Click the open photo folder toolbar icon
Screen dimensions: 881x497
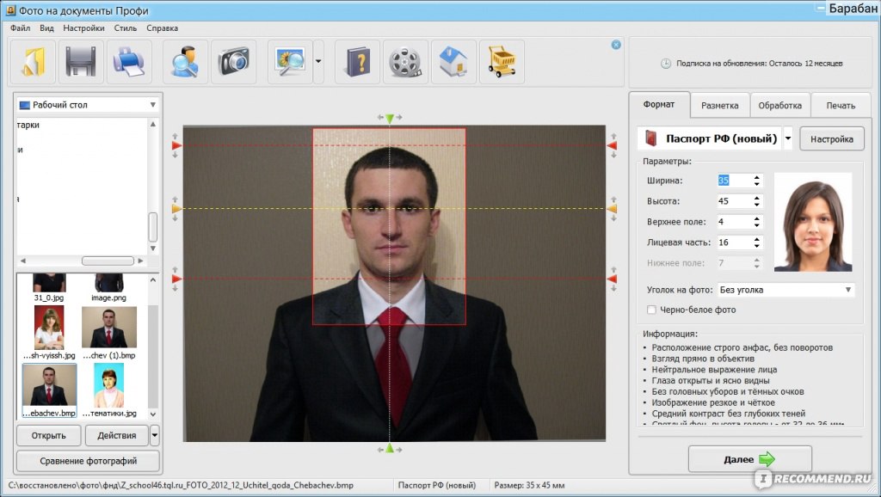(x=33, y=62)
